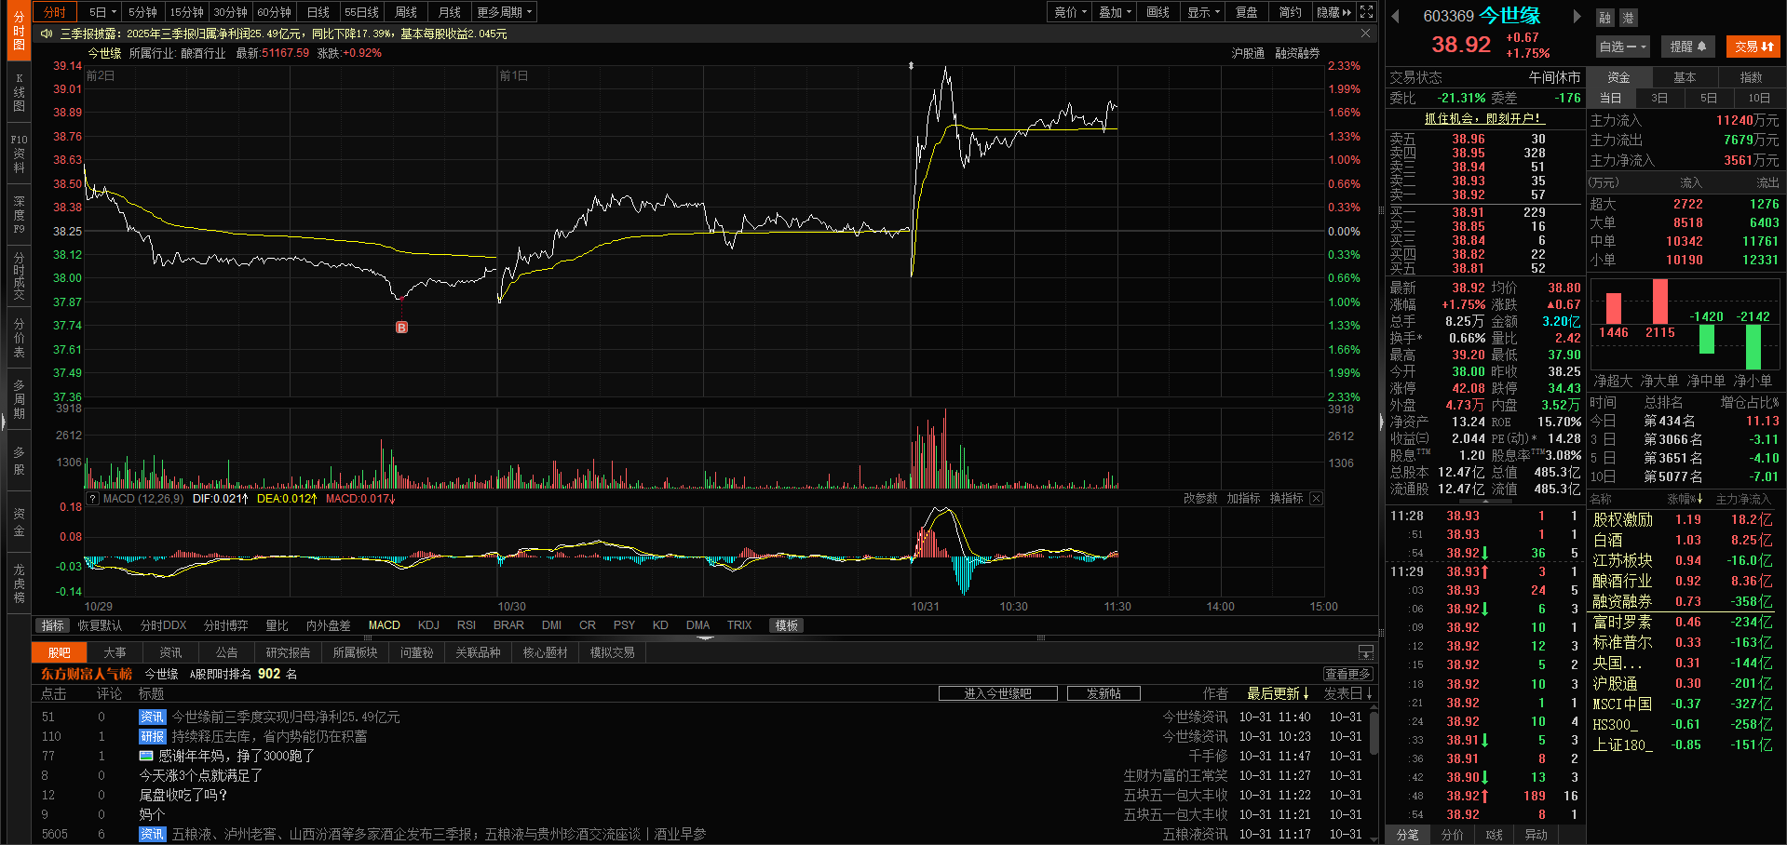
Task: Sort by 最后更新 column
Action: pyautogui.click(x=1278, y=693)
